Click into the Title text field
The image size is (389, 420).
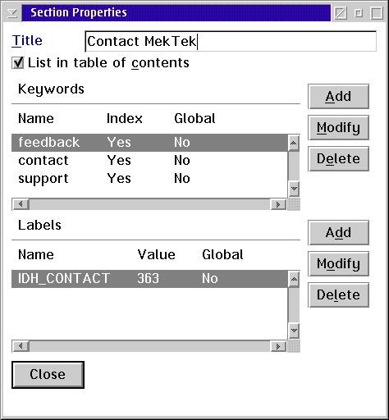(x=231, y=42)
